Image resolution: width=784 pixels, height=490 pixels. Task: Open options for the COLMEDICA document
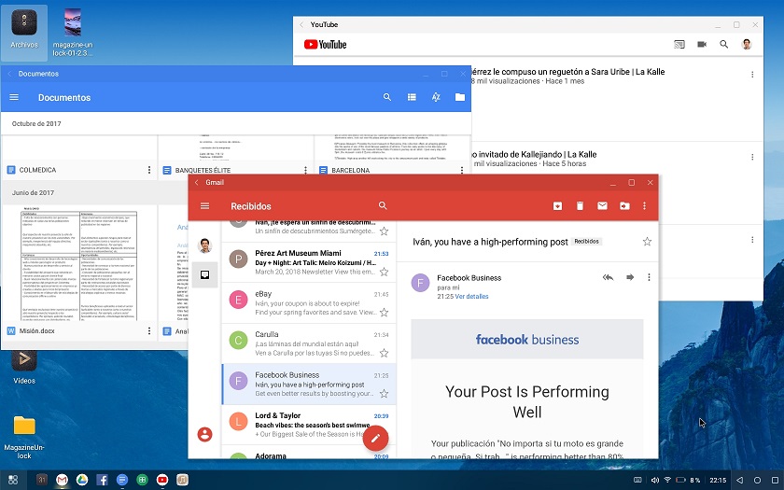click(x=149, y=170)
